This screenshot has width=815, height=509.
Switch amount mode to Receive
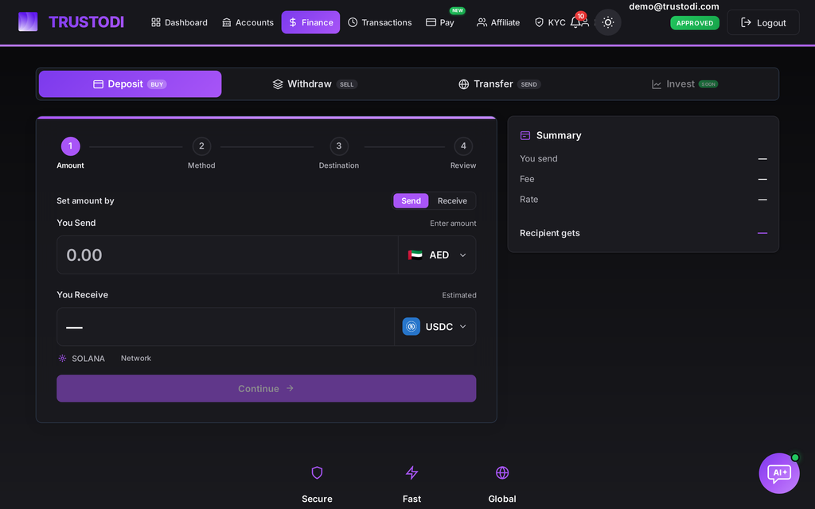click(x=452, y=201)
